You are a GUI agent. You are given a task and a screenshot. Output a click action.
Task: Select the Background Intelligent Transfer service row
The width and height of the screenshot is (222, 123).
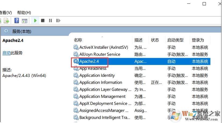click(142, 117)
